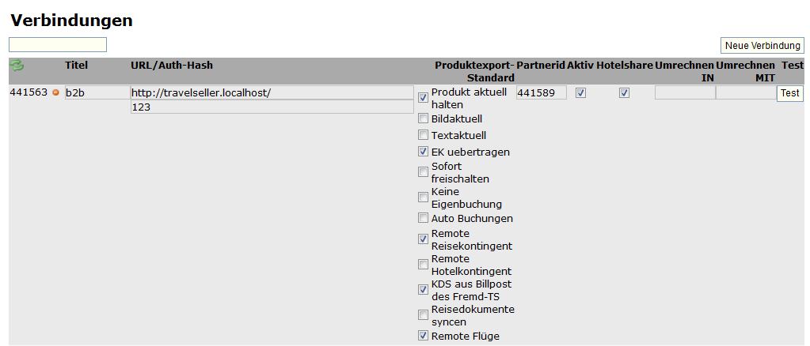Check the Keine Eigenbuchung box
The image size is (810, 346).
(x=424, y=197)
